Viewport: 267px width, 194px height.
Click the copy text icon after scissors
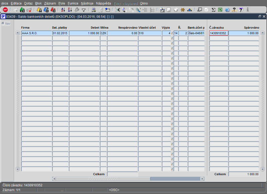124,10
